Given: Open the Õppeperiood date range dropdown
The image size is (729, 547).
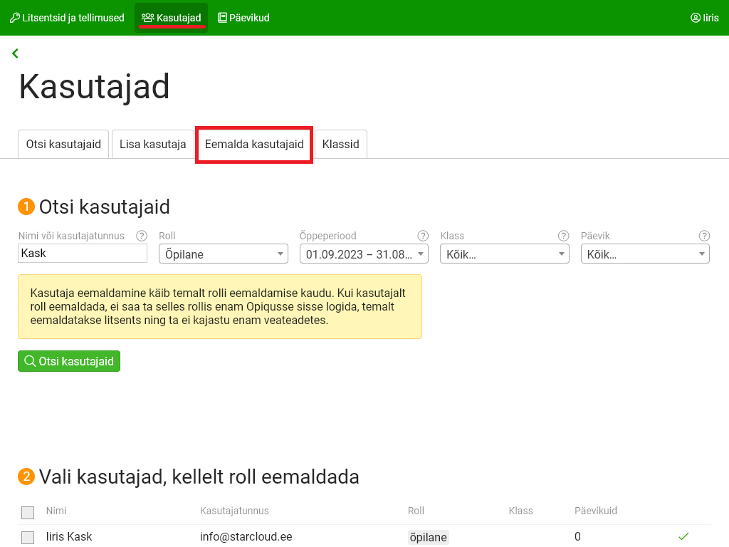Looking at the screenshot, I should pyautogui.click(x=364, y=254).
